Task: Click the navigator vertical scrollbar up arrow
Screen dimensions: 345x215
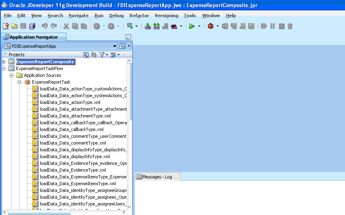Action: 129,61
